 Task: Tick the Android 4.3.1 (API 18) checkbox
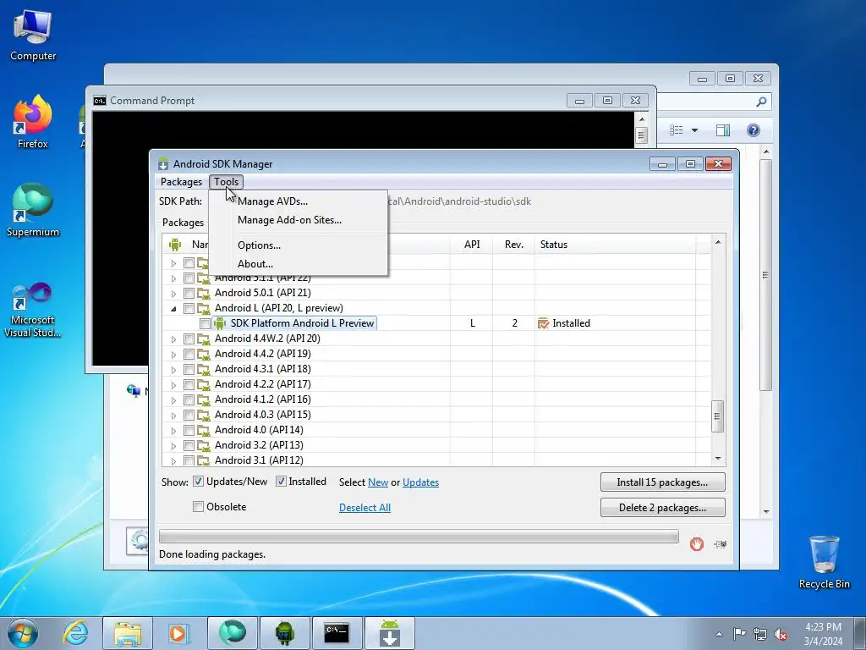[189, 369]
